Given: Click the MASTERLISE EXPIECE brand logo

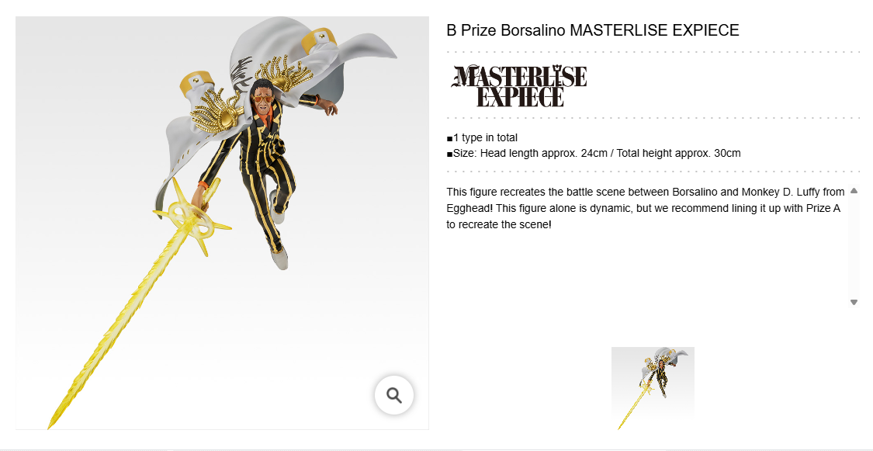Looking at the screenshot, I should 519,85.
